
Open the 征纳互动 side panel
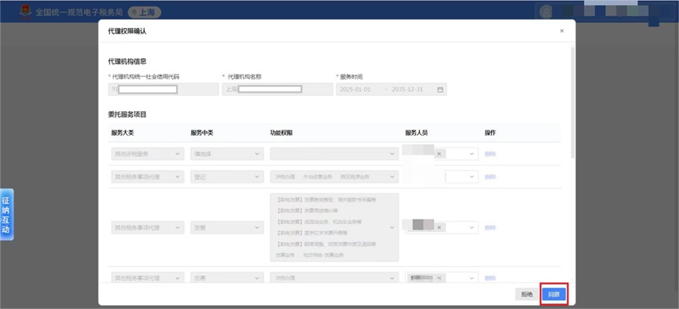[x=6, y=214]
